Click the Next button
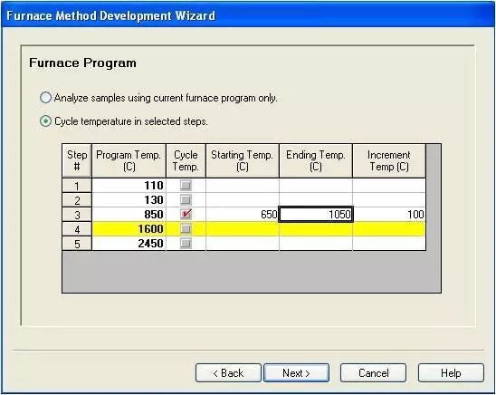Viewport: 496px width, 395px height. tap(296, 373)
